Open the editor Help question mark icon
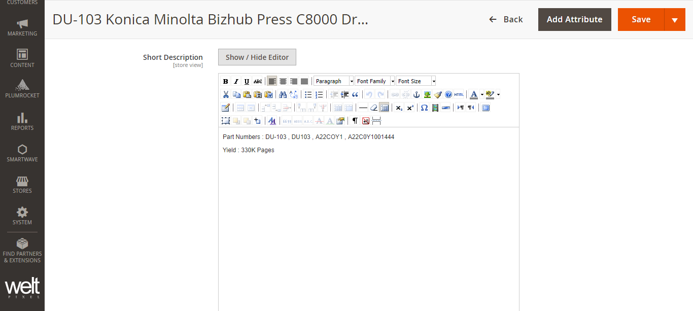Screen dimensions: 693x311 448,94
